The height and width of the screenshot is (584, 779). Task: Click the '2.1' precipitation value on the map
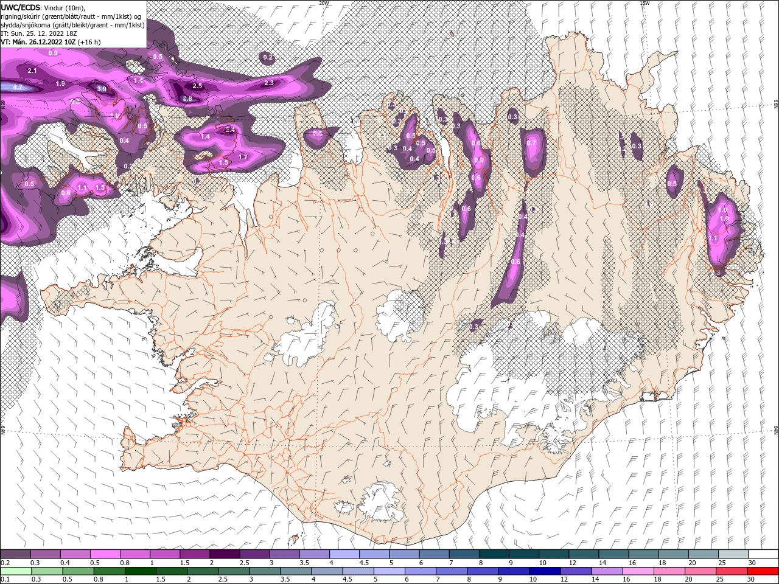click(x=33, y=71)
